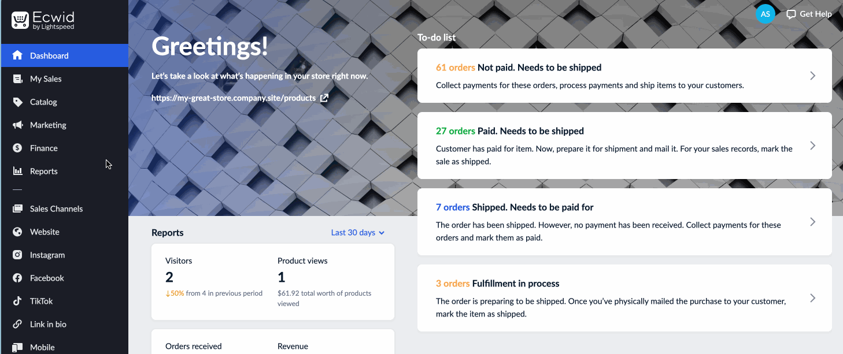The width and height of the screenshot is (843, 354).
Task: Open the AS account avatar
Action: click(x=765, y=14)
